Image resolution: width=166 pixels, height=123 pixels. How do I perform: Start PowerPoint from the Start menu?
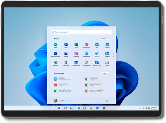click(x=86, y=45)
